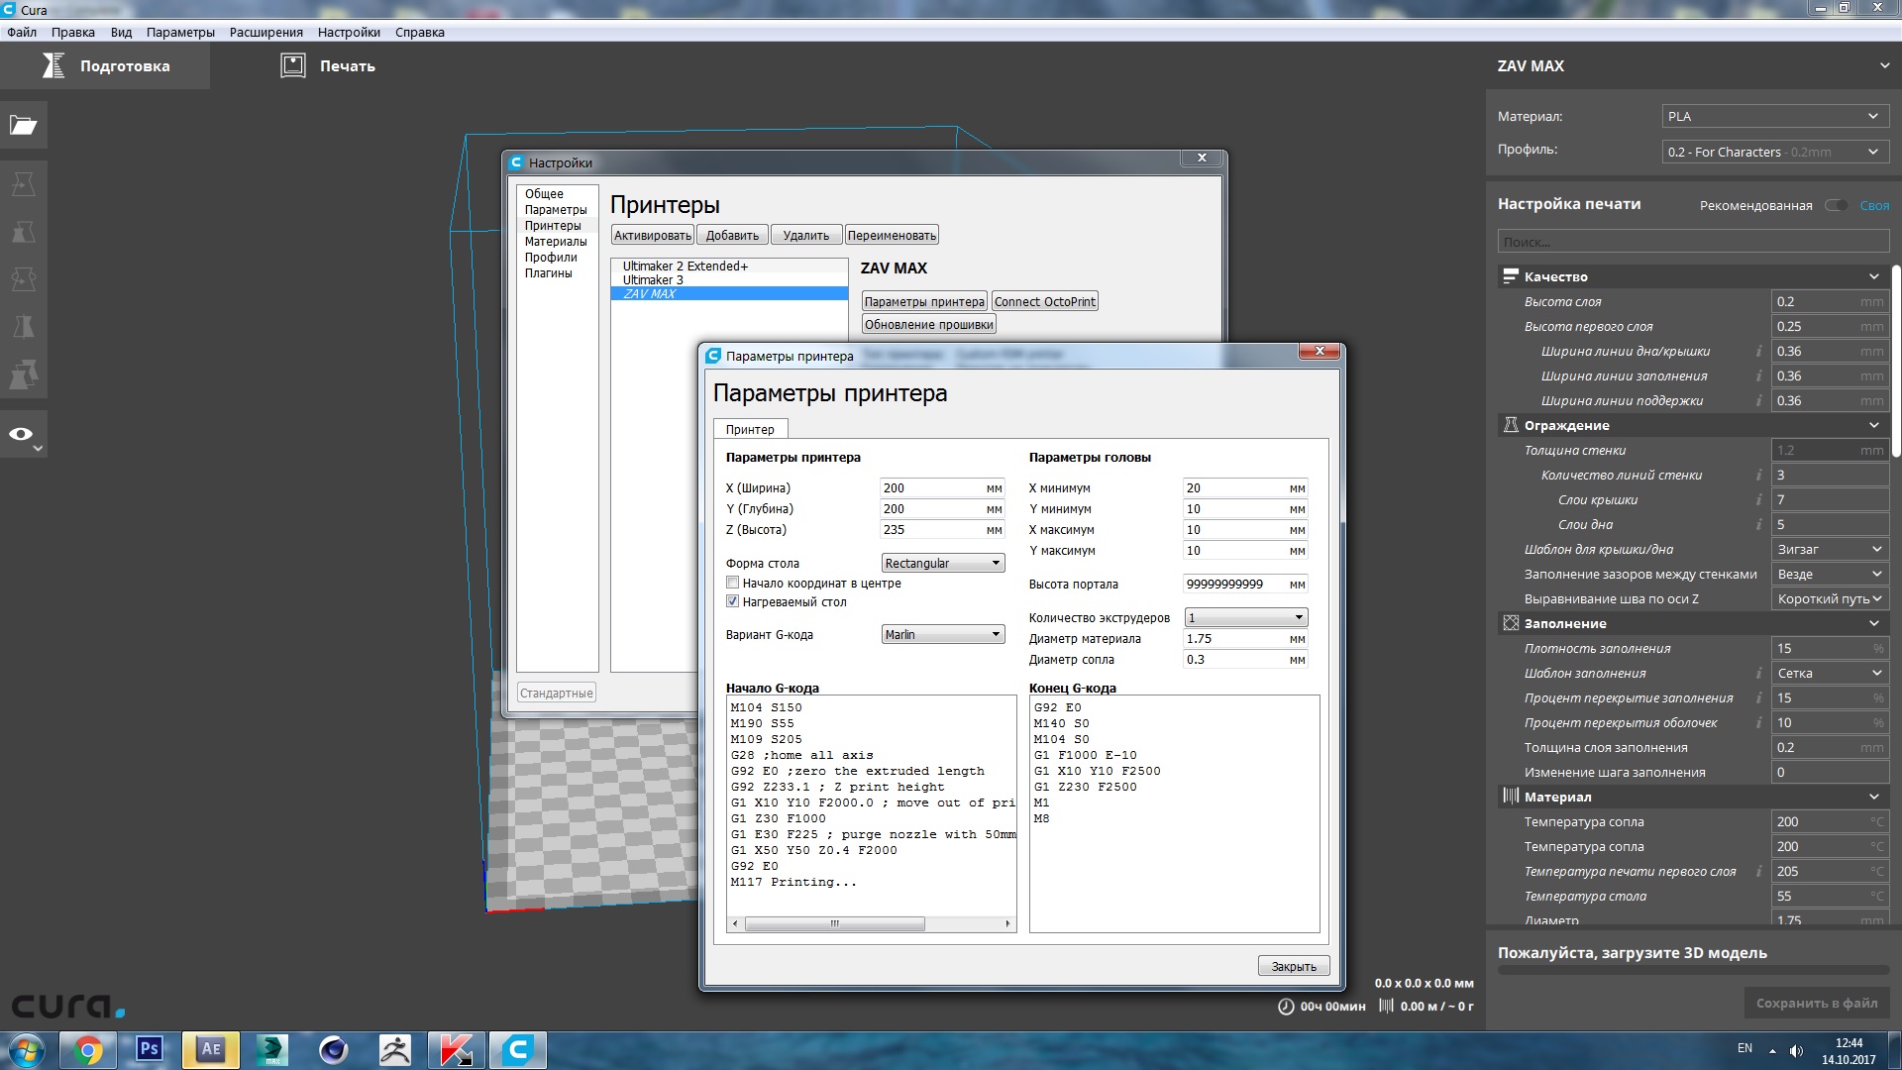Select the Rotate tool in left toolbar
The width and height of the screenshot is (1902, 1070).
coord(24,279)
